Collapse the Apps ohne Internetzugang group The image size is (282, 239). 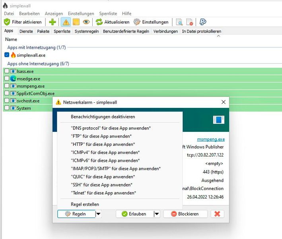click(38, 64)
